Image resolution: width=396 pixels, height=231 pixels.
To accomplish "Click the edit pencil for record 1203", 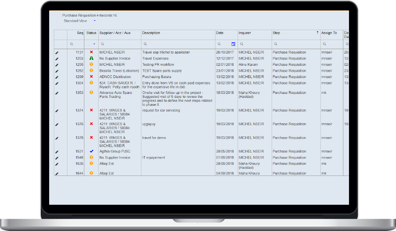I will point(57,59).
